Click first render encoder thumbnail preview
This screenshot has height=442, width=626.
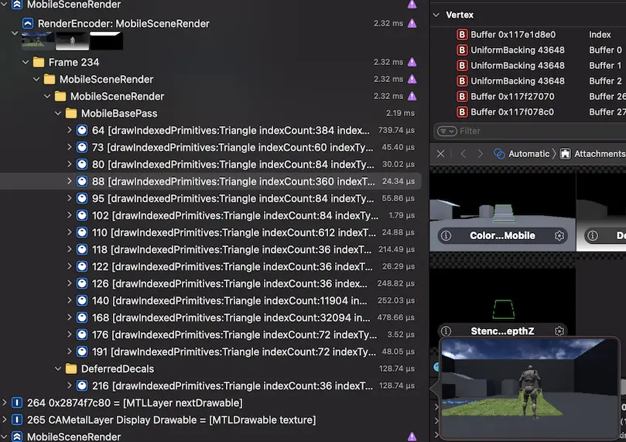click(38, 41)
